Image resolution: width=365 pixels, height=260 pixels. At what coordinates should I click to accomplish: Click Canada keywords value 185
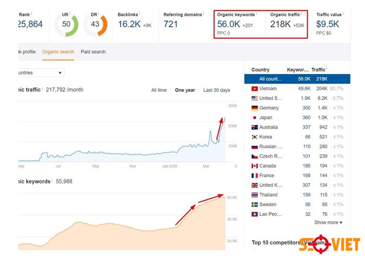click(307, 166)
